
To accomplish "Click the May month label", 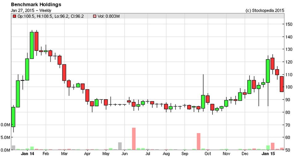I will click(x=106, y=153).
